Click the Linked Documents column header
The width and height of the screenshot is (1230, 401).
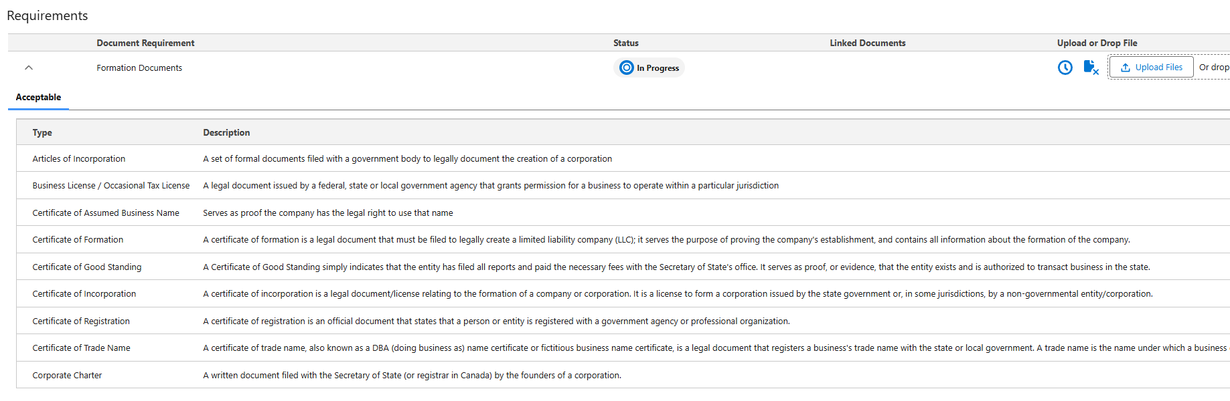867,43
